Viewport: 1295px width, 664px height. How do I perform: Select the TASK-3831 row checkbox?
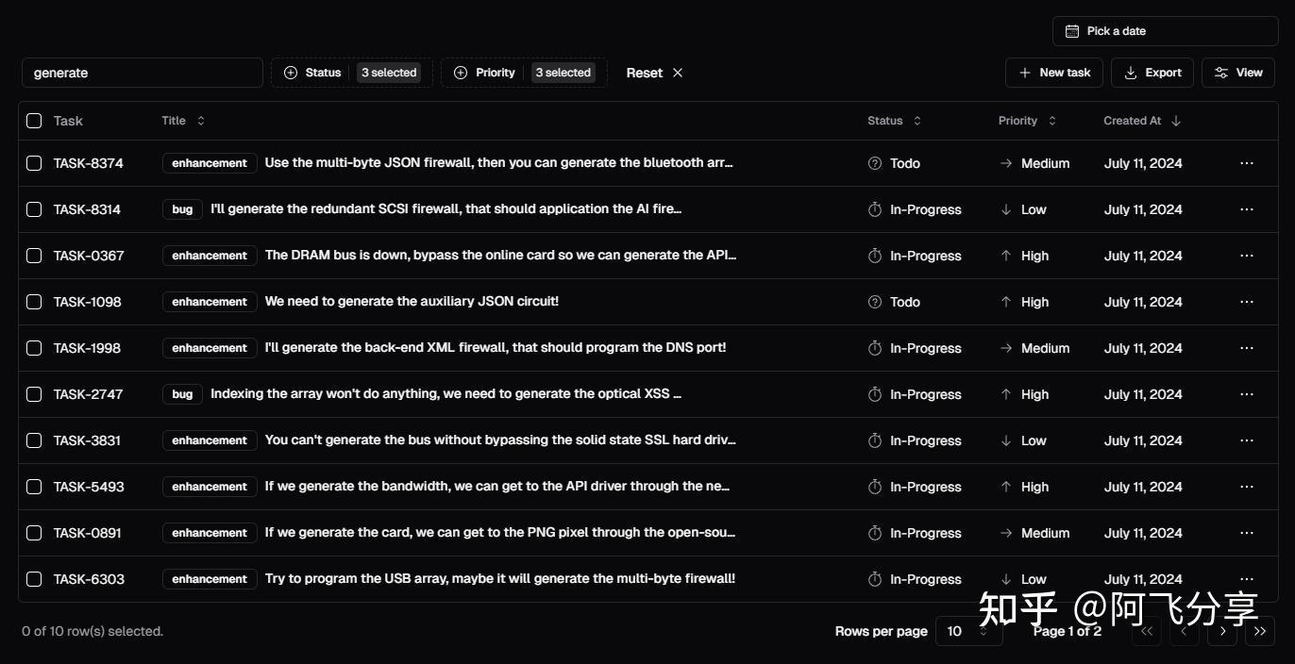34,440
